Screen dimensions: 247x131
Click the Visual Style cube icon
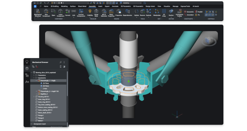[96, 11]
